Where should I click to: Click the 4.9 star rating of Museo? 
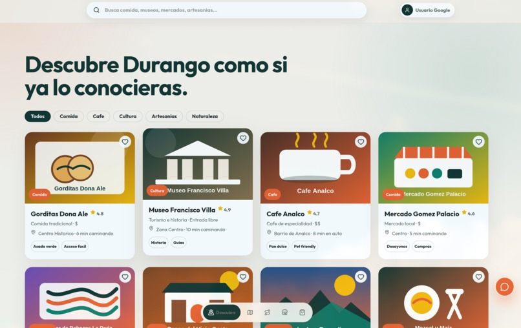click(x=224, y=209)
